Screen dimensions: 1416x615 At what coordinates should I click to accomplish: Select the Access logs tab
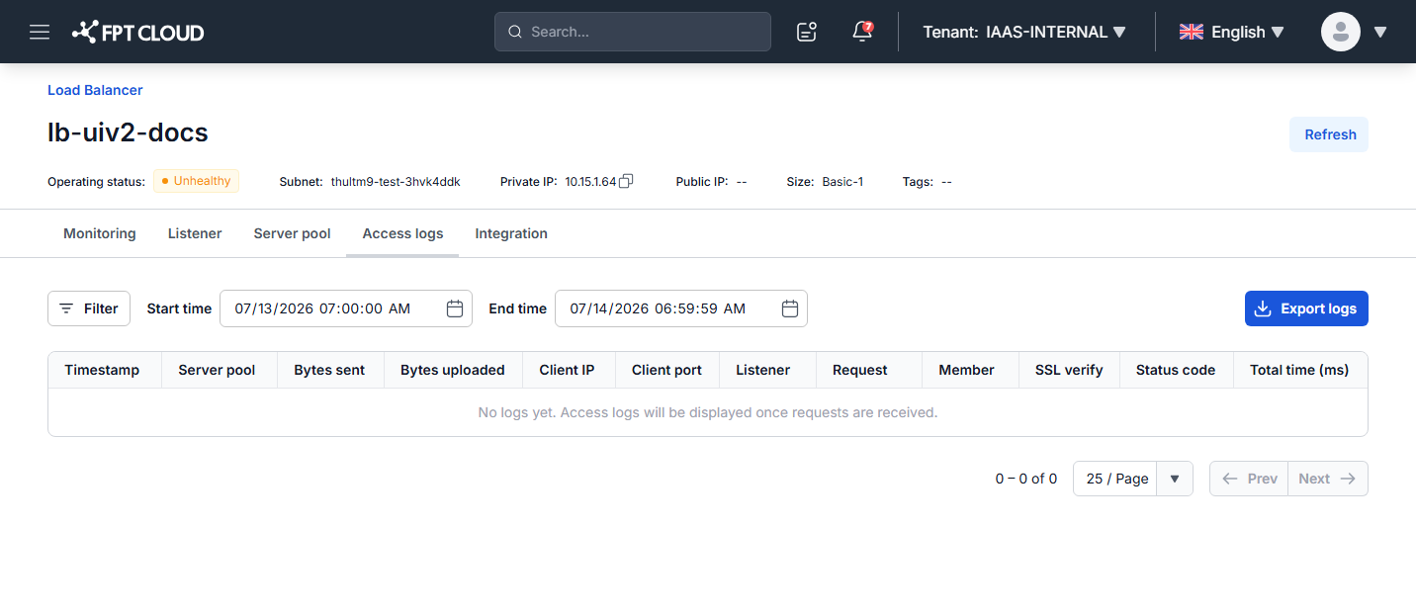tap(402, 233)
